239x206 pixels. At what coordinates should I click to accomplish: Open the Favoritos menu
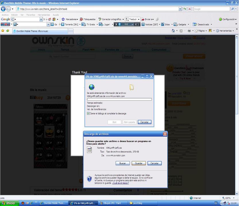point(31,15)
